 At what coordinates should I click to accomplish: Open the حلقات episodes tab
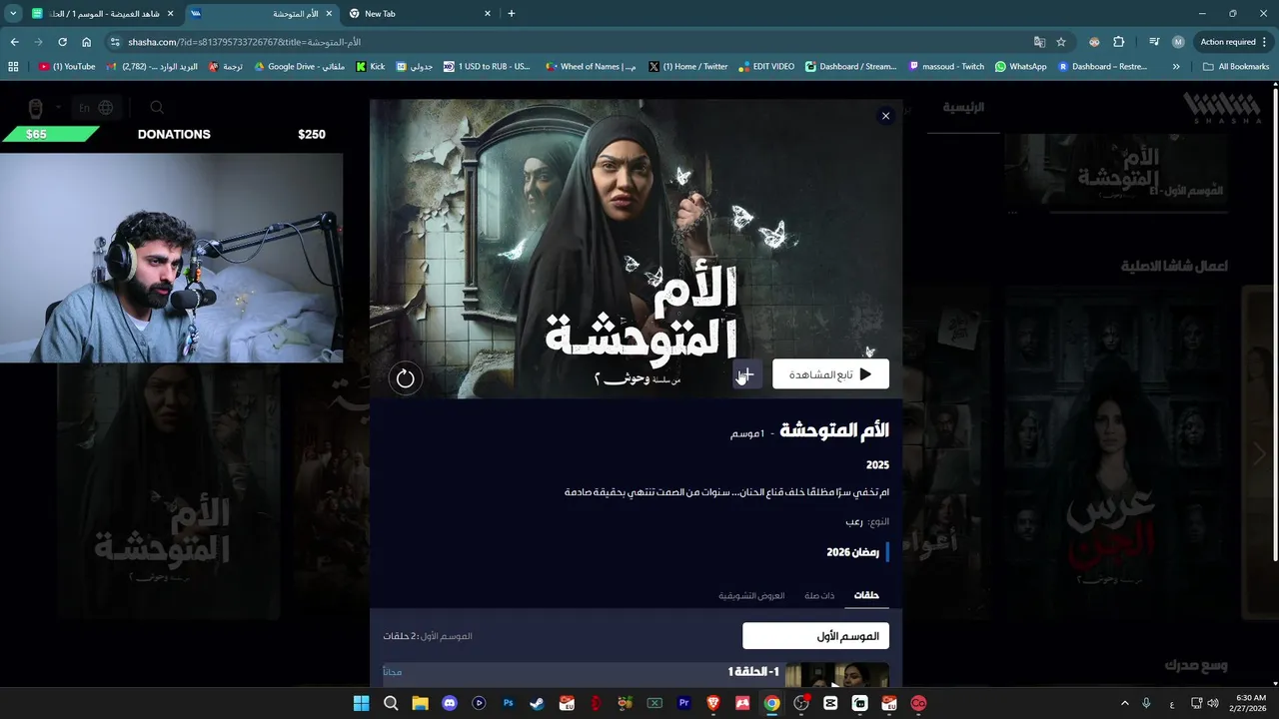(x=866, y=595)
